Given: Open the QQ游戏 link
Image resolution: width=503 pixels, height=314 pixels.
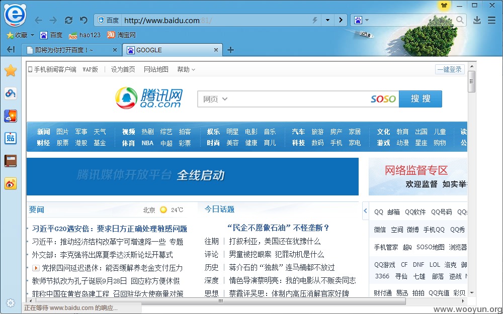Looking at the screenshot, I should (385, 265).
